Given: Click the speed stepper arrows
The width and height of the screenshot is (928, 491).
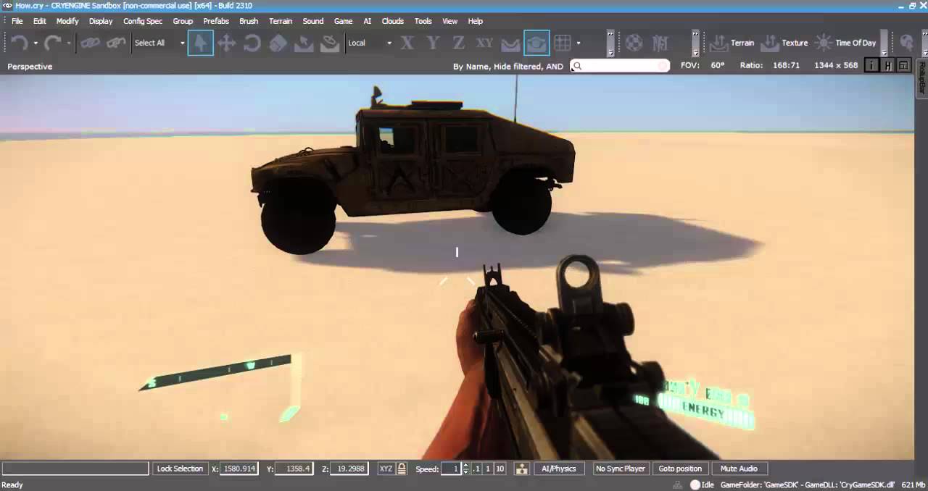Looking at the screenshot, I should pyautogui.click(x=465, y=469).
